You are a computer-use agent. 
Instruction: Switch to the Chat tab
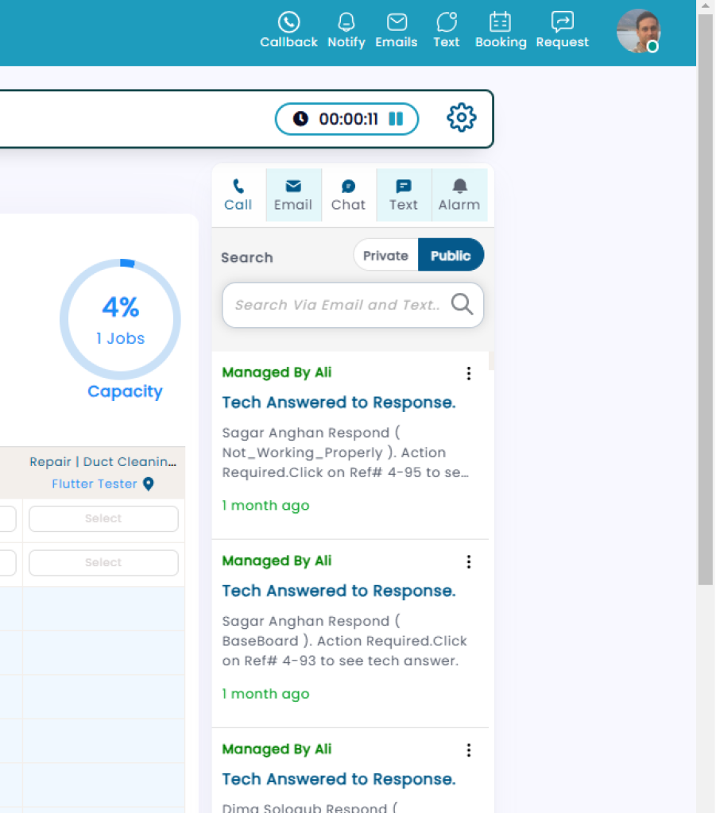[348, 195]
